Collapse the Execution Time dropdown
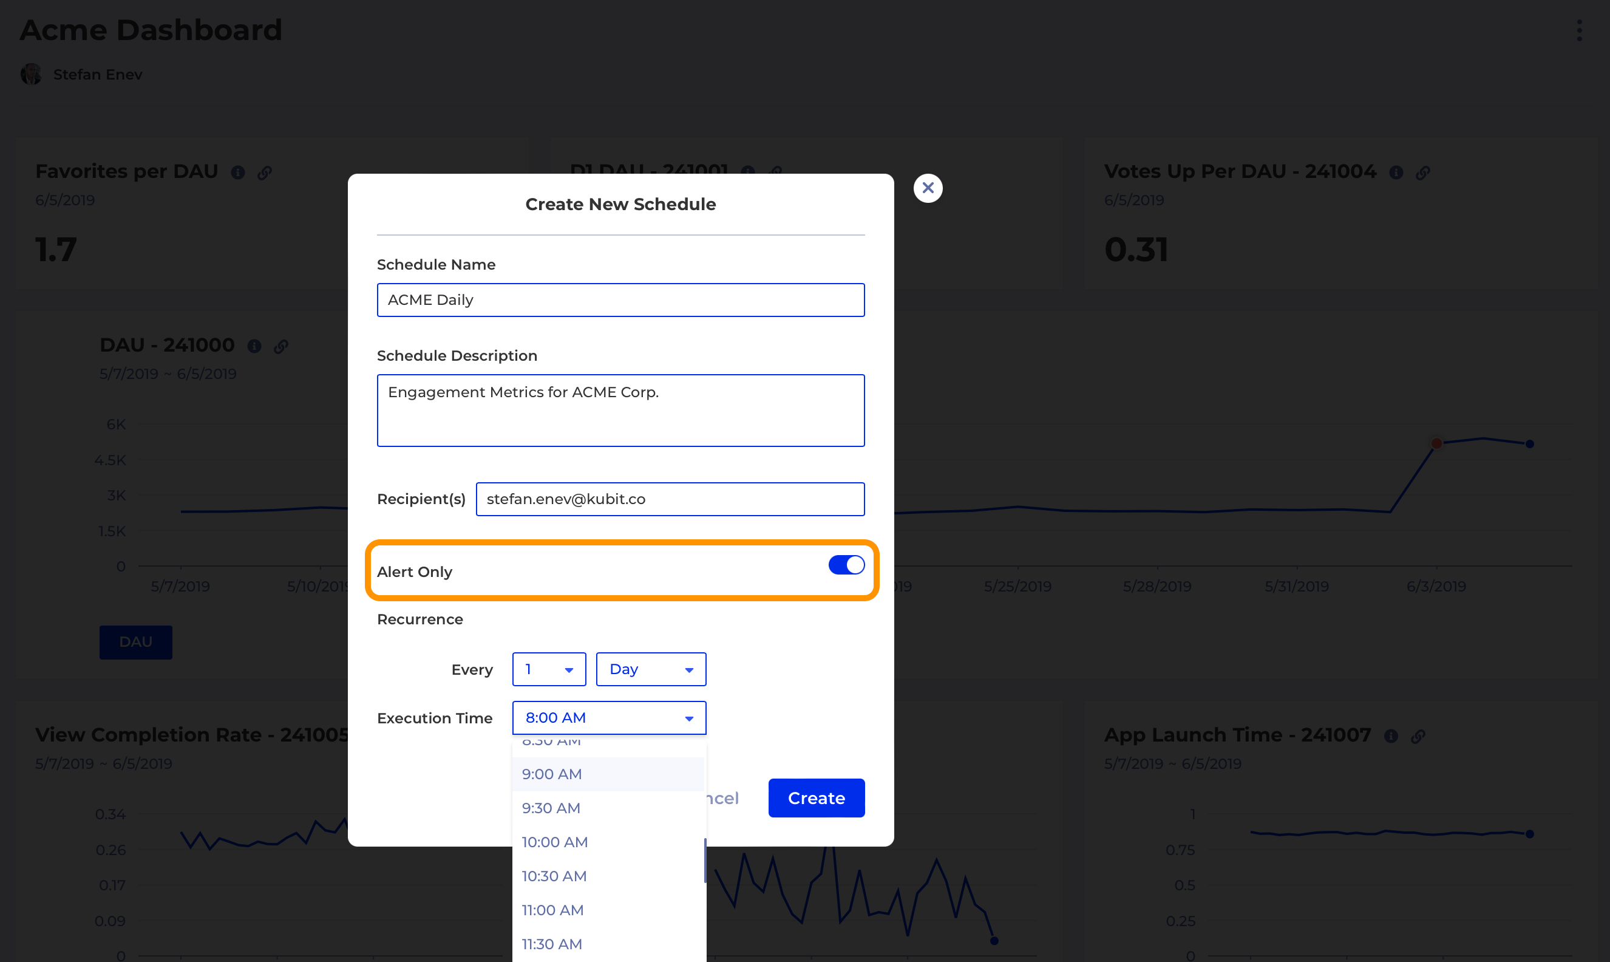Image resolution: width=1610 pixels, height=962 pixels. click(x=608, y=718)
